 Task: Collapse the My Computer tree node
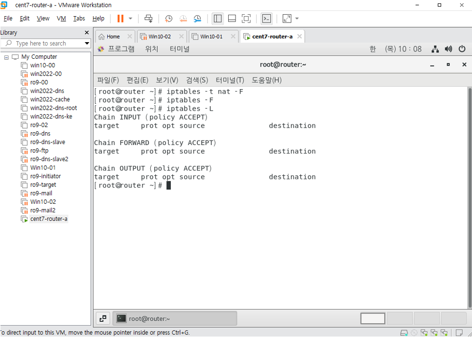click(x=6, y=57)
